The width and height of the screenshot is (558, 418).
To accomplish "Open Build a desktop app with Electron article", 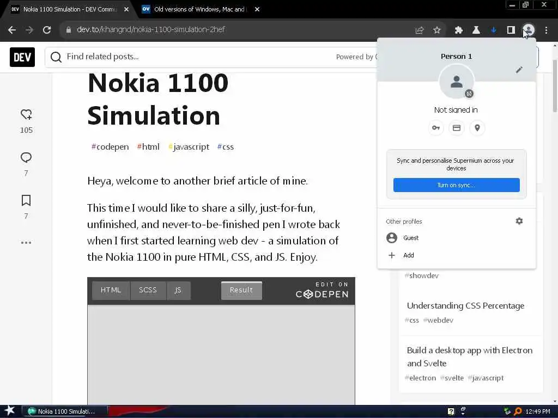I will tap(470, 357).
